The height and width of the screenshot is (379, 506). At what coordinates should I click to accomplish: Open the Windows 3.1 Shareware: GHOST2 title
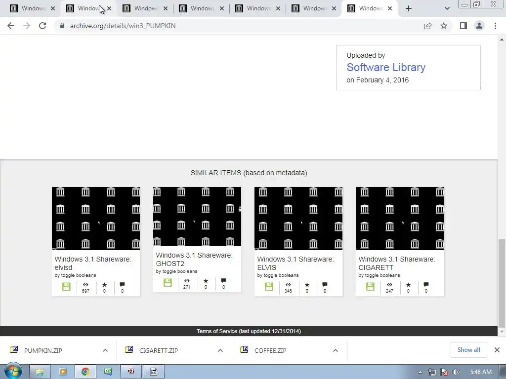tap(194, 260)
